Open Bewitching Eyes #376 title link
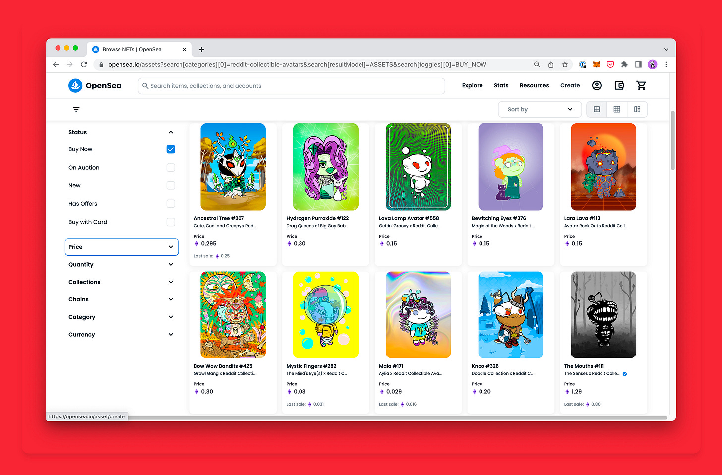Screen dimensions: 722x475 [x=498, y=218]
